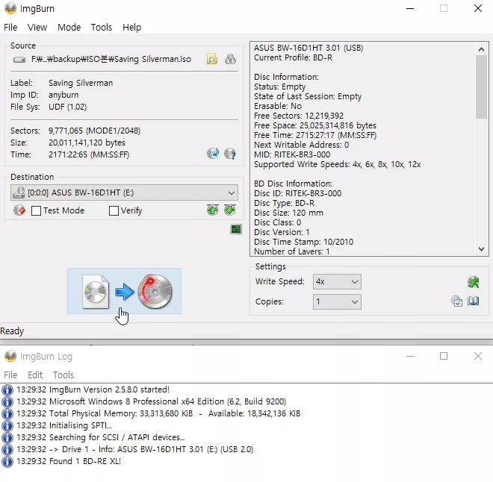
Task: Click the 'Free Sectors: 12,219,392' line
Action: click(299, 116)
